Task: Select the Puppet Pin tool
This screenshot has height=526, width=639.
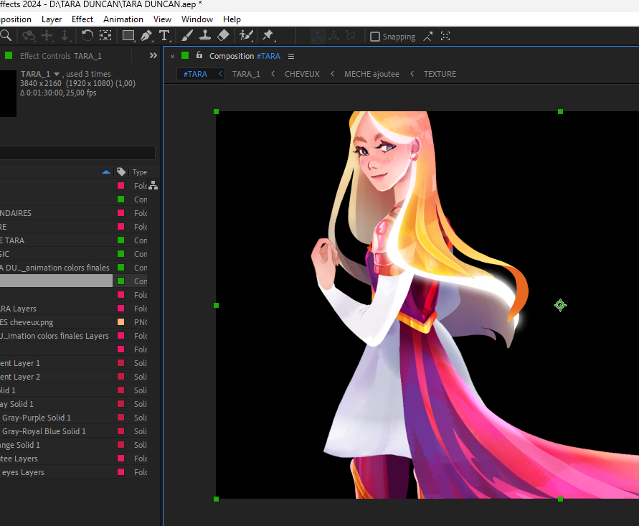Action: (268, 36)
